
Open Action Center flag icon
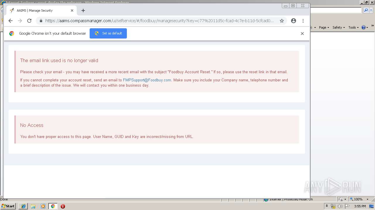click(x=347, y=206)
